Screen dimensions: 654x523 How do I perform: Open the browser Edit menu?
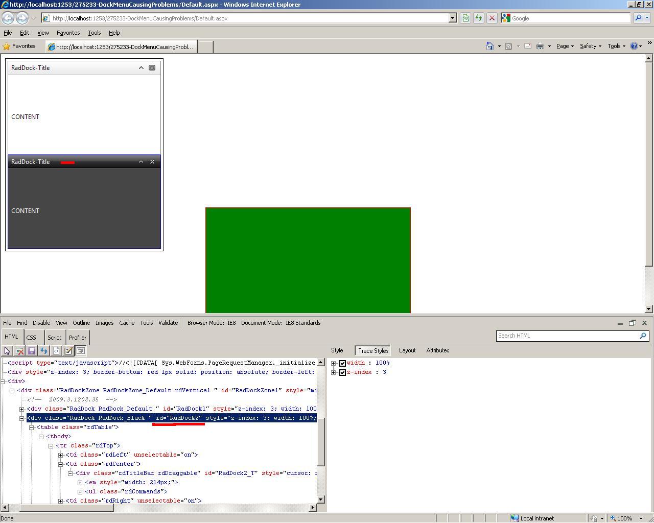point(25,33)
